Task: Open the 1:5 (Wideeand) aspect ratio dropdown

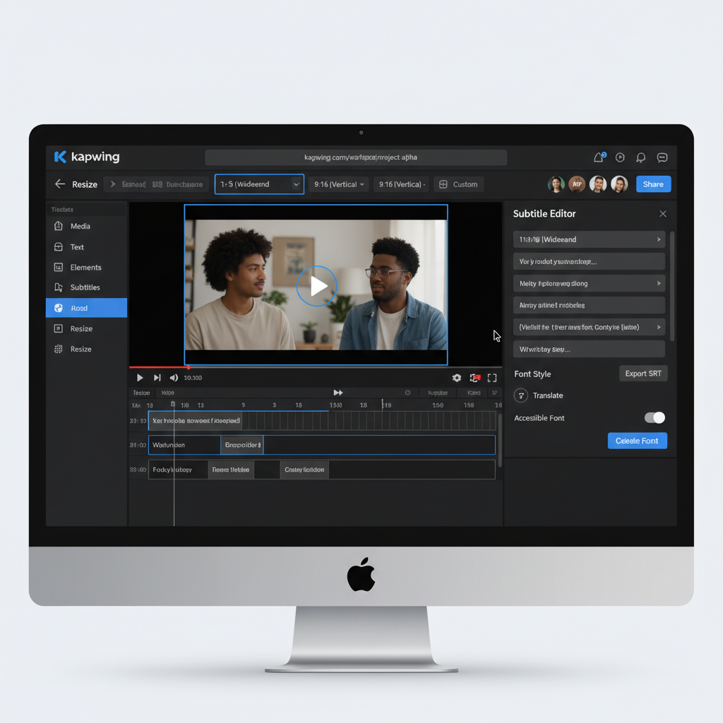Action: (x=259, y=184)
